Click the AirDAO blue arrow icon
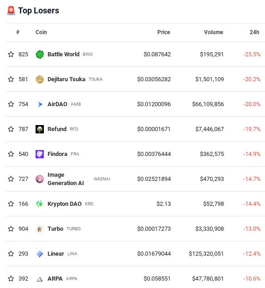This screenshot has height=288, width=265. (x=40, y=104)
